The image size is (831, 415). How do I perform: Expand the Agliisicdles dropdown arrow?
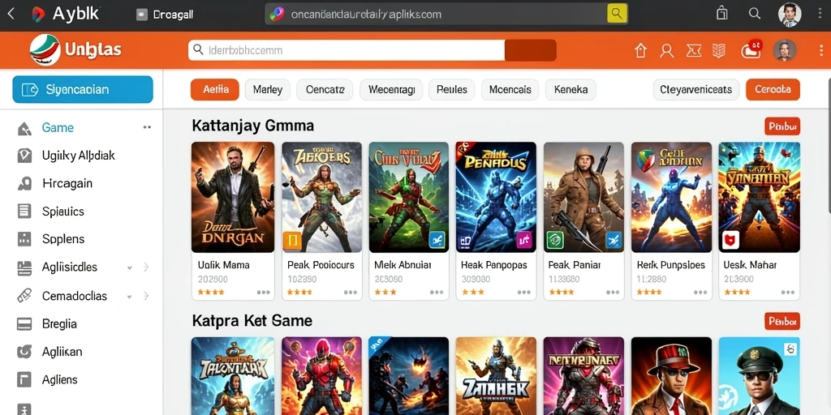click(130, 267)
